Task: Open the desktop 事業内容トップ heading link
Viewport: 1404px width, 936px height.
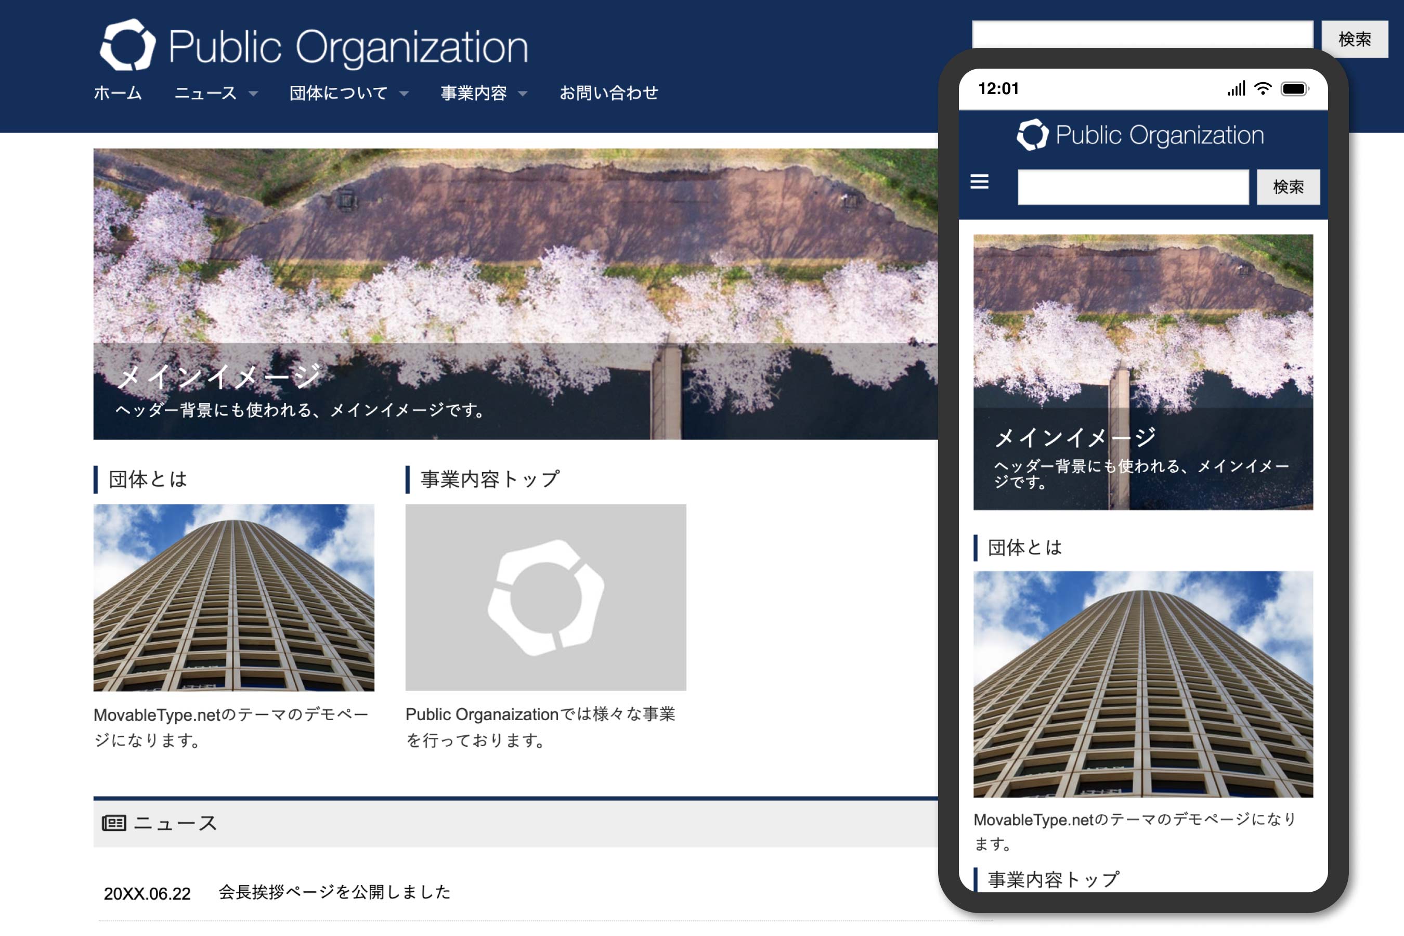Action: [490, 479]
